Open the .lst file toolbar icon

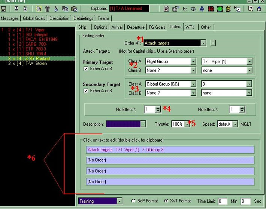pos(184,9)
